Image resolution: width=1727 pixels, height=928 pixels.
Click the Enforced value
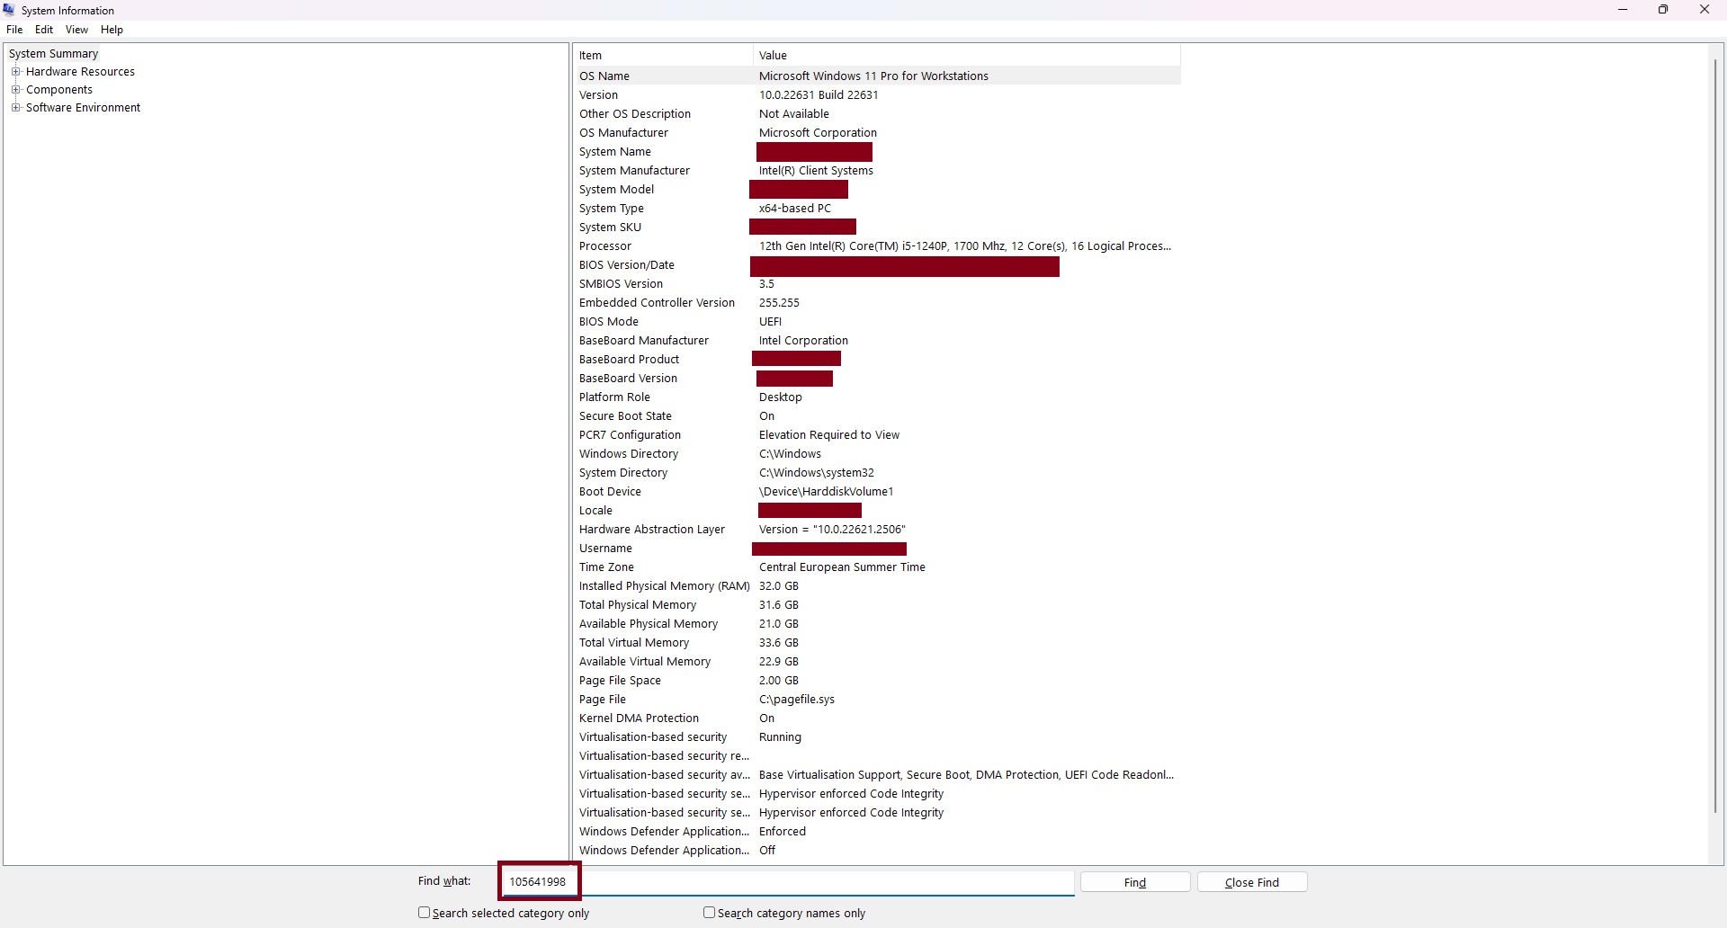pos(783,832)
